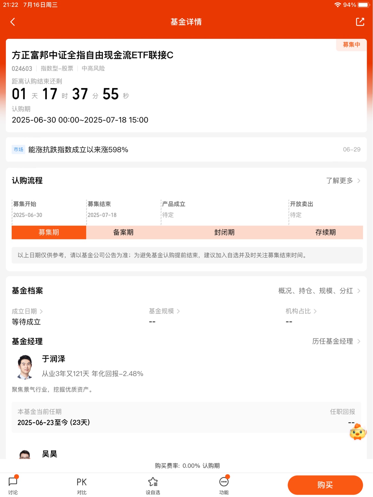Tap the 认购流程 section heading

click(27, 180)
